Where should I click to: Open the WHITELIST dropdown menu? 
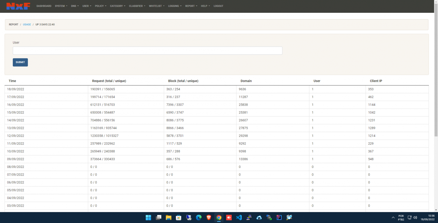(156, 6)
